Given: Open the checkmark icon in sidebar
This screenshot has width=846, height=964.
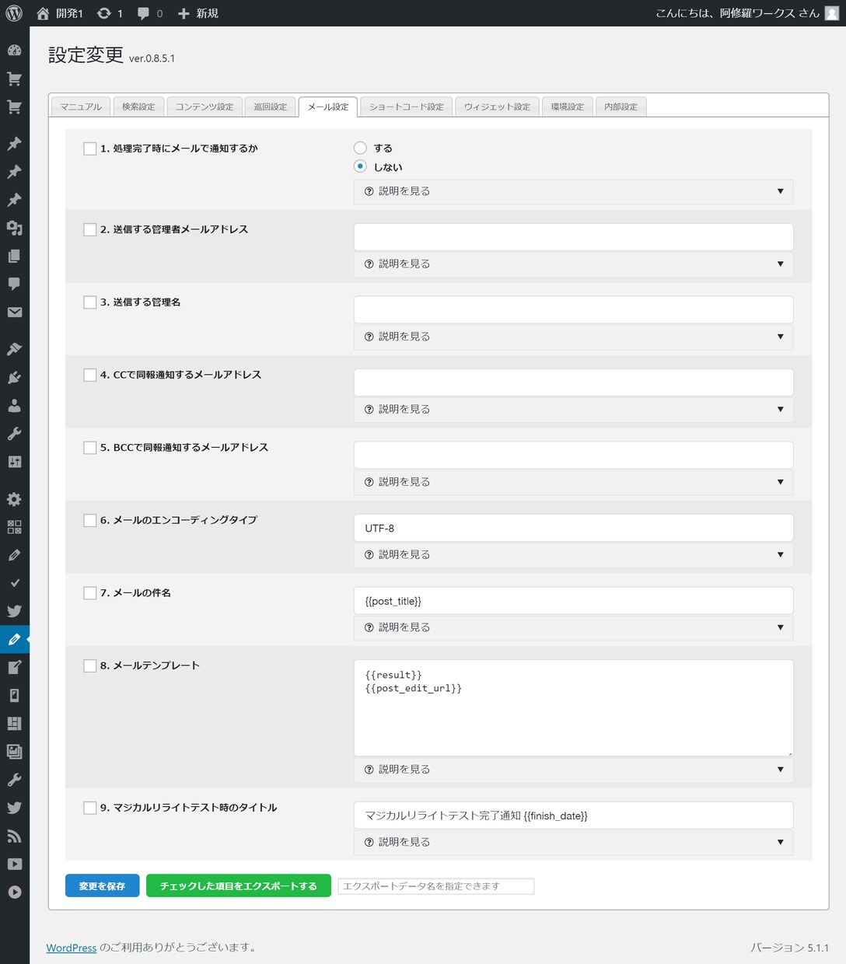Looking at the screenshot, I should (14, 583).
